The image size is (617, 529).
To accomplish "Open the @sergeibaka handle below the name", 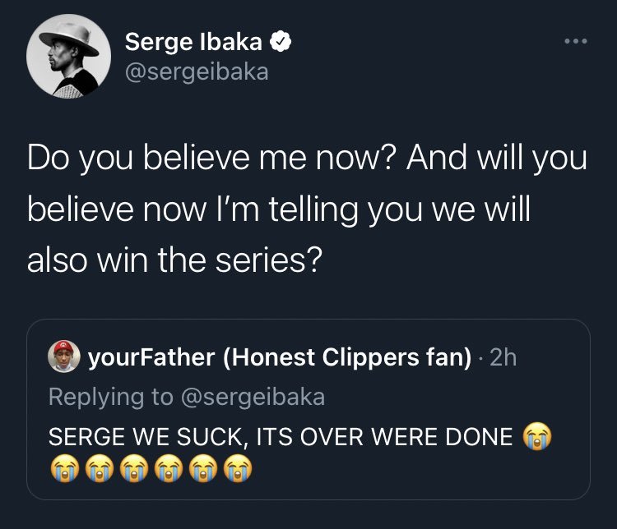I will (x=197, y=71).
